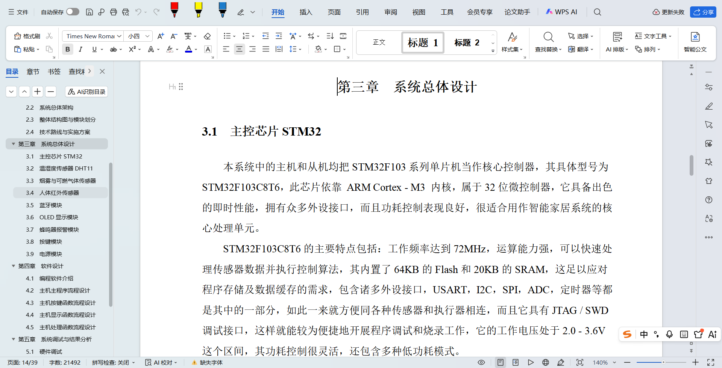Apply the 标题 2 style
722x368 pixels.
[467, 42]
